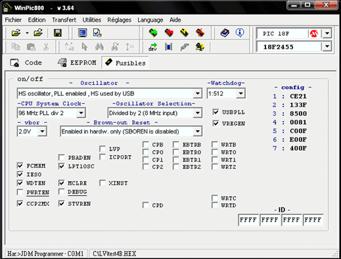Expand the Brown-out Reset dropdown

198,131
